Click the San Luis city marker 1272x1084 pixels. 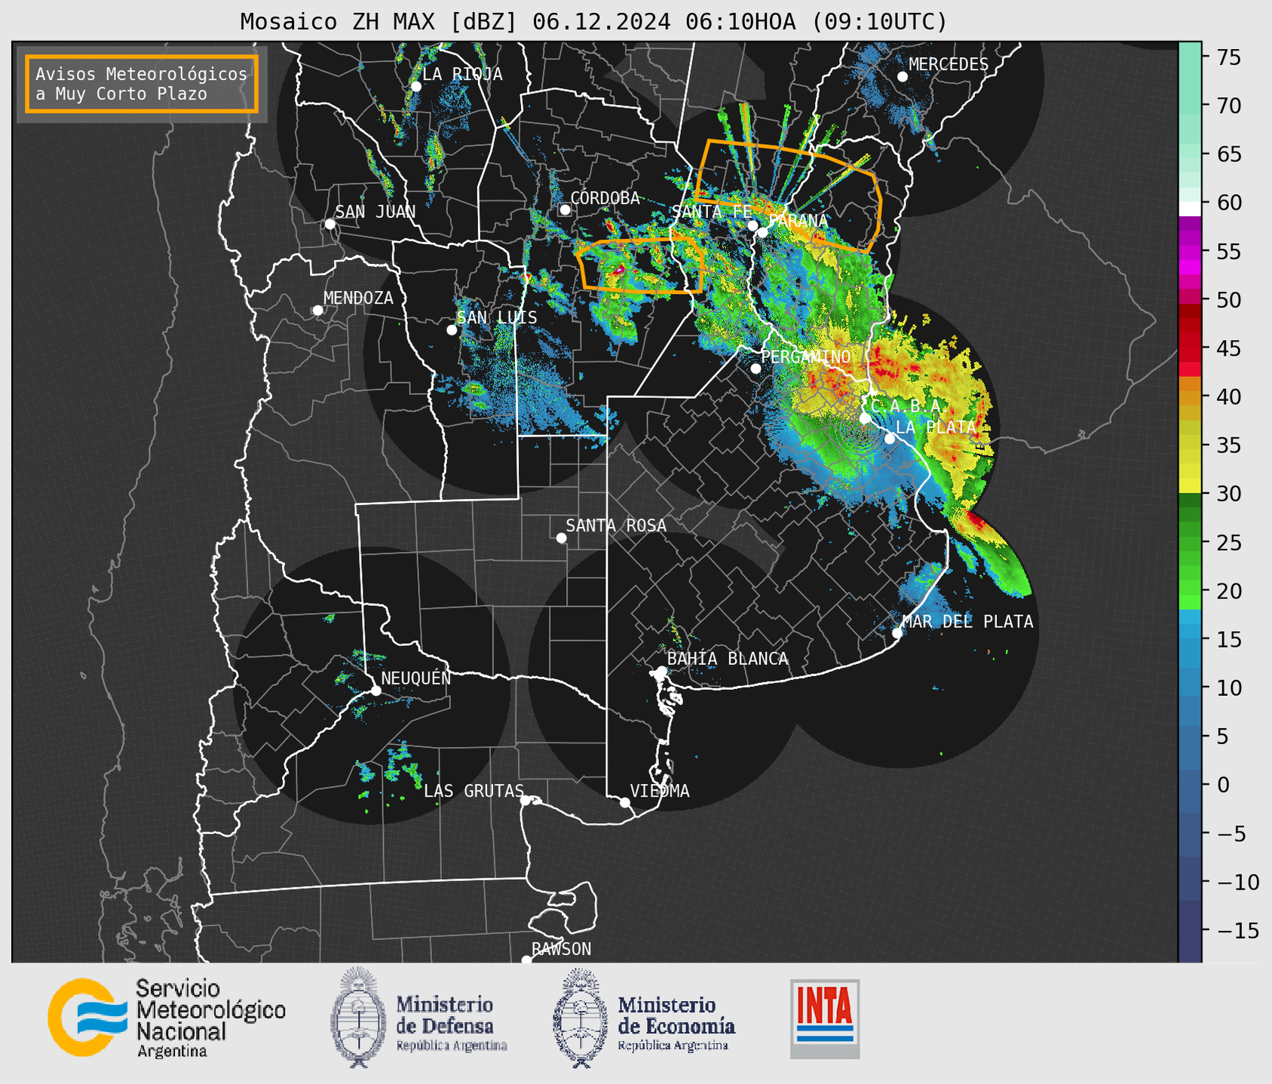click(x=452, y=329)
